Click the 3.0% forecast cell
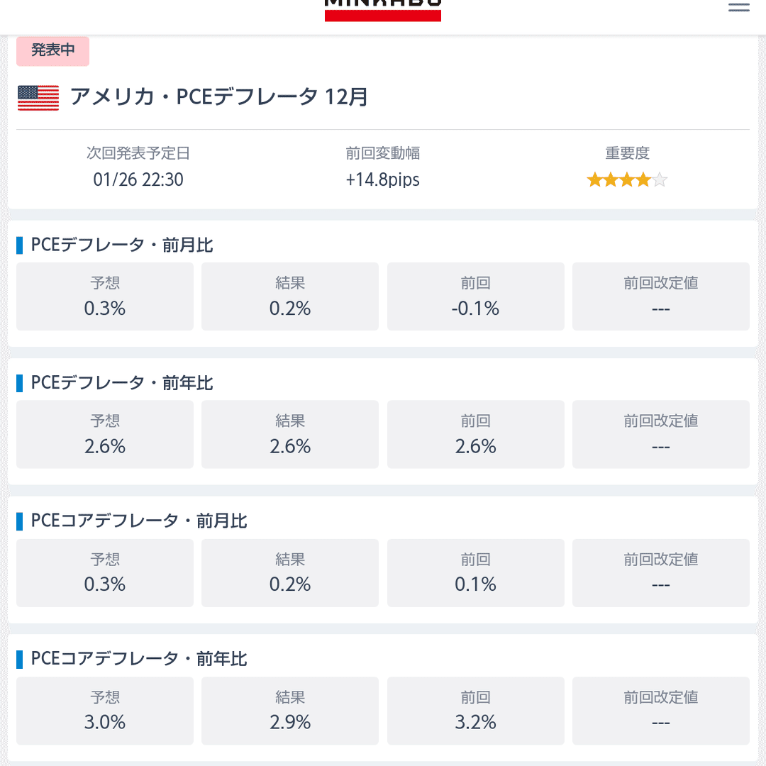This screenshot has width=766, height=766. (104, 711)
